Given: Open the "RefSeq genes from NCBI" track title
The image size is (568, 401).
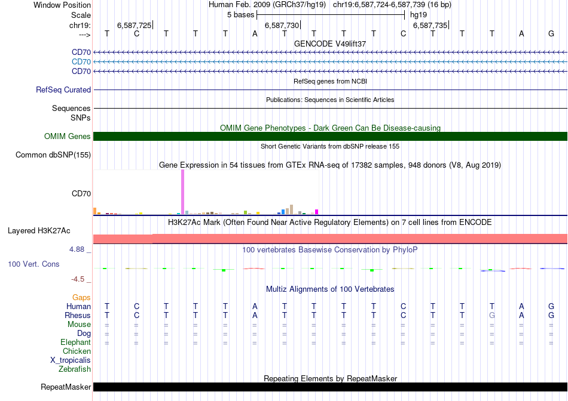Looking at the screenshot, I should point(331,81).
